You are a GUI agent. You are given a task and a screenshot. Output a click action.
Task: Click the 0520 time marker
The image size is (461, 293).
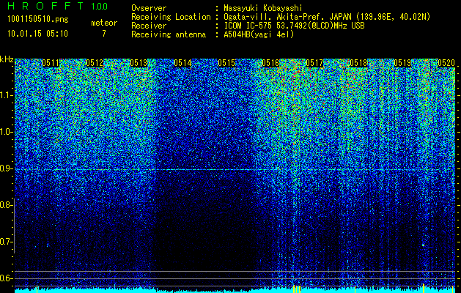click(x=446, y=63)
